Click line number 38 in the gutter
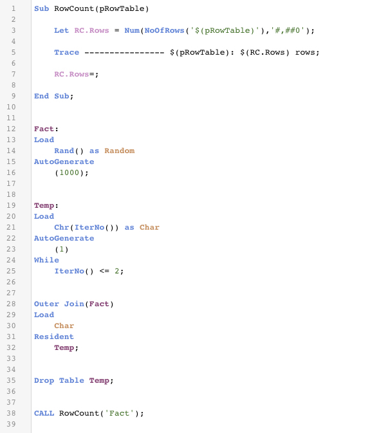The width and height of the screenshot is (379, 433). (11, 414)
